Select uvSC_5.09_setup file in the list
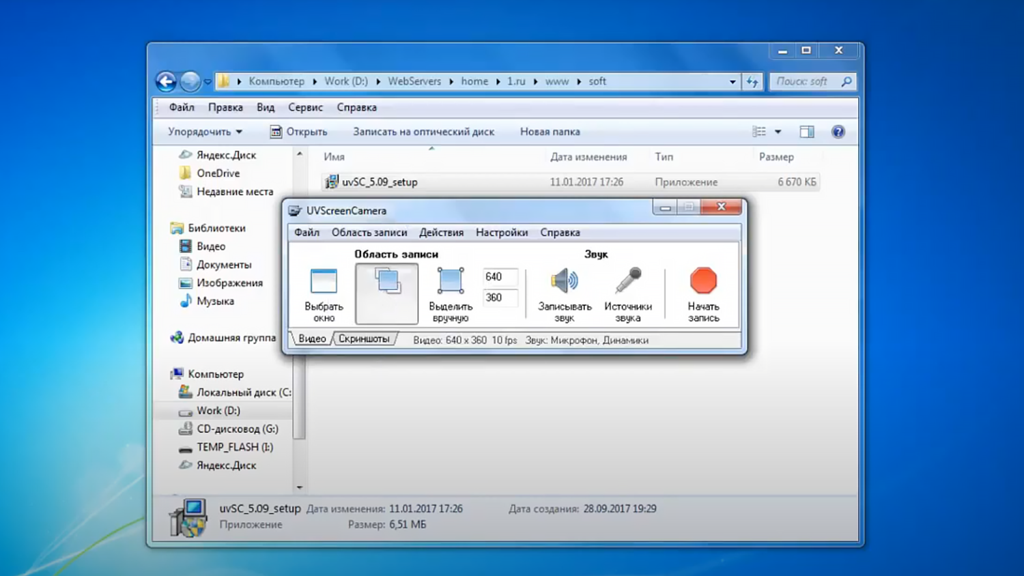 (x=380, y=182)
